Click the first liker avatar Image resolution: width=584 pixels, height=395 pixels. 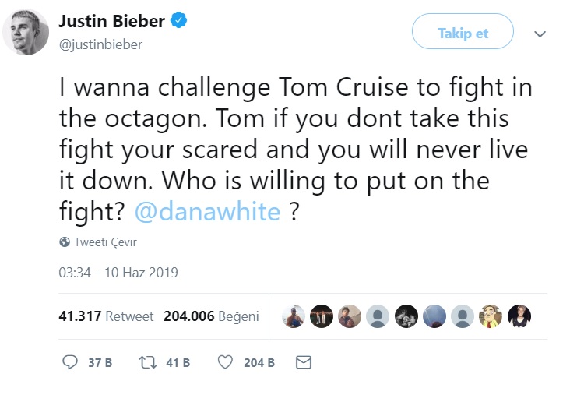(x=294, y=316)
